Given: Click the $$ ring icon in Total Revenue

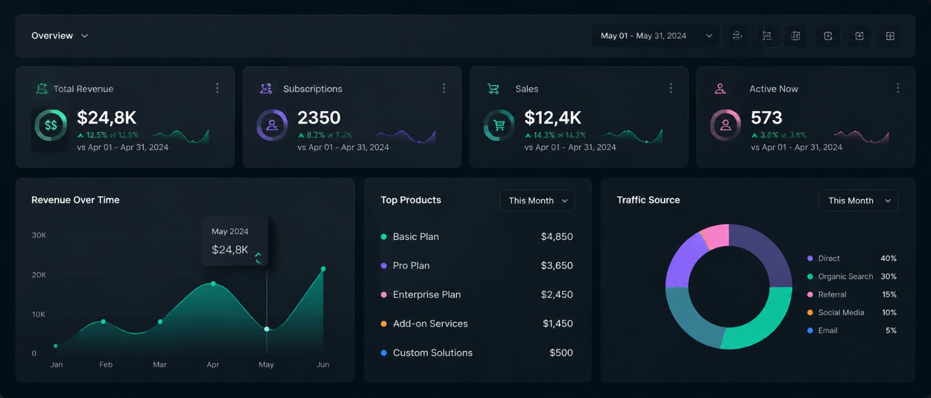Looking at the screenshot, I should (x=51, y=125).
